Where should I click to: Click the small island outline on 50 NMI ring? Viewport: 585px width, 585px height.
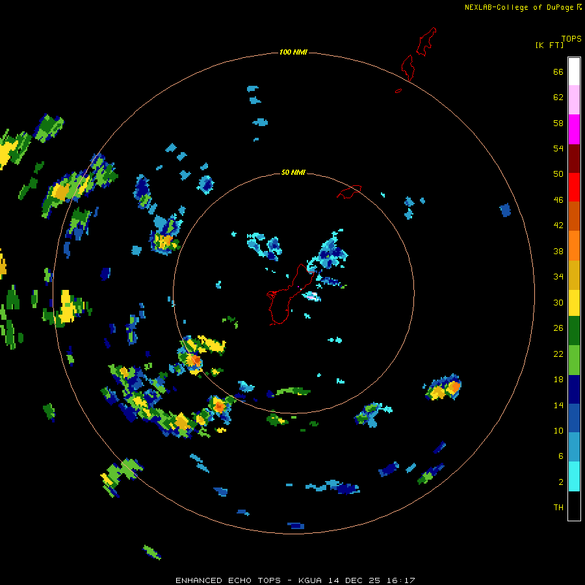coord(349,191)
